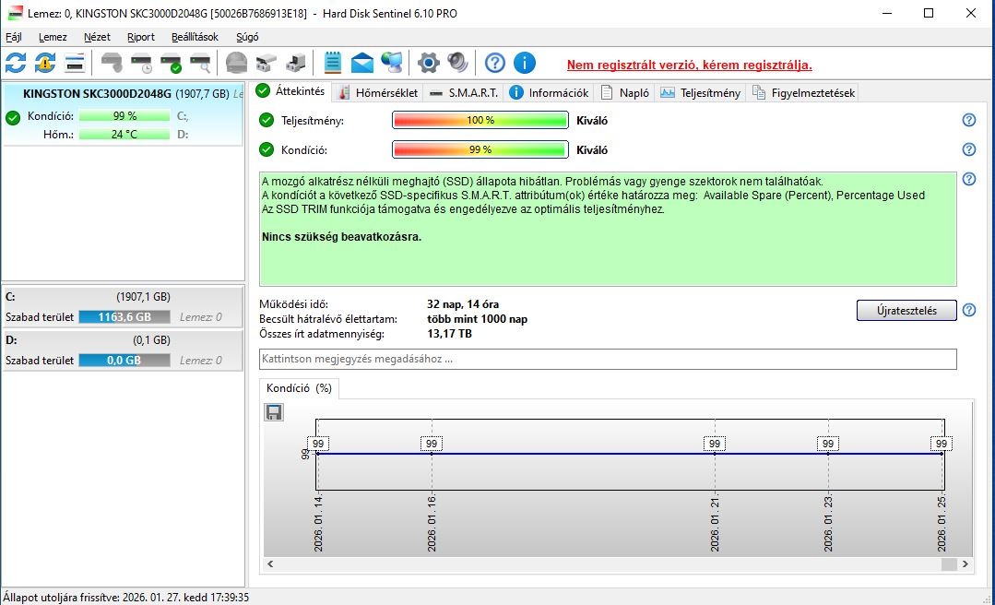Switch to the Információk tab
The height and width of the screenshot is (605, 995).
point(550,92)
